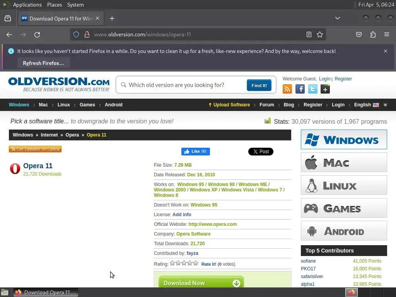Expand the English language dropdown arrow
This screenshot has width=396, height=297.
click(385, 105)
